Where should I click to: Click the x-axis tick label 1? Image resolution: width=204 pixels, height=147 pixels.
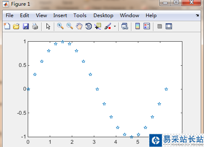click(x=50, y=142)
